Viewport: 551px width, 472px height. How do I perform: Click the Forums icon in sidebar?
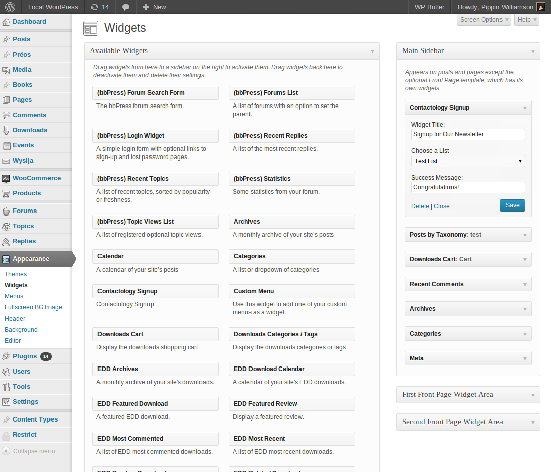tap(6, 211)
